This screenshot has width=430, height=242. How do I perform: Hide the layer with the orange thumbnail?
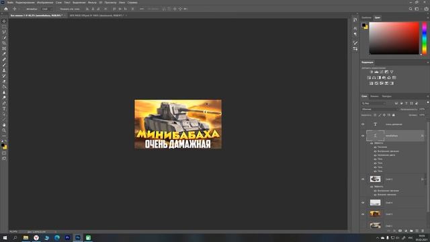pos(363,214)
